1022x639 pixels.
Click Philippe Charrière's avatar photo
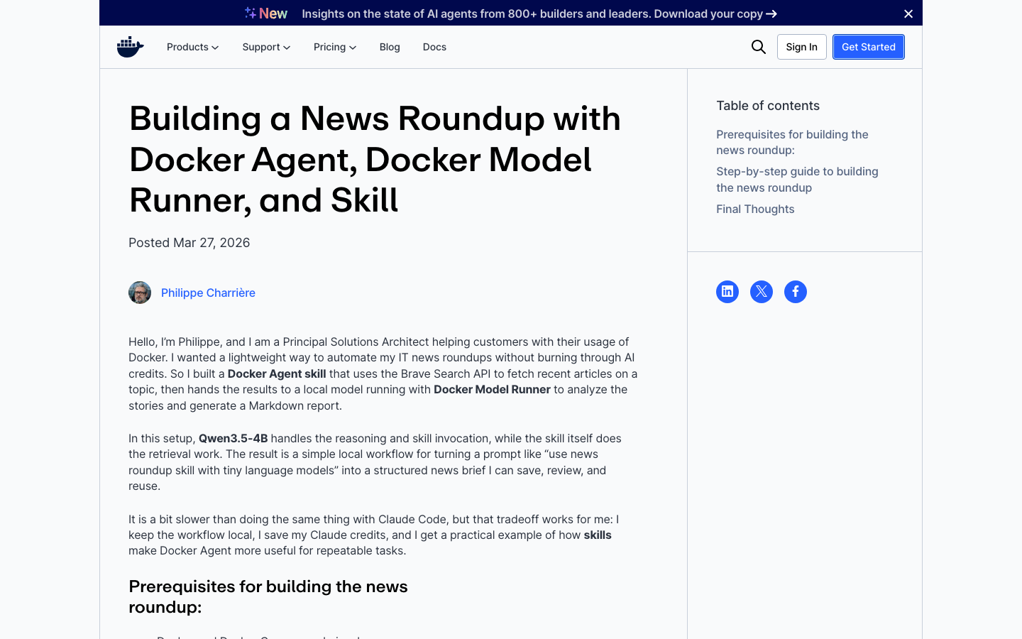coord(140,293)
